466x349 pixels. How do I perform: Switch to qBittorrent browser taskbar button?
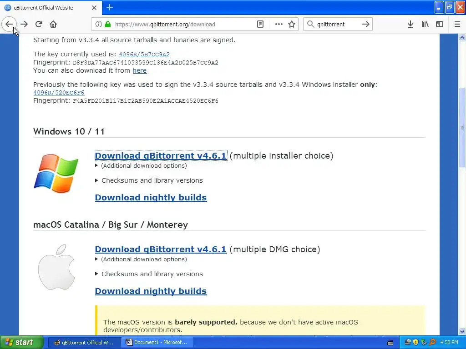click(84, 343)
